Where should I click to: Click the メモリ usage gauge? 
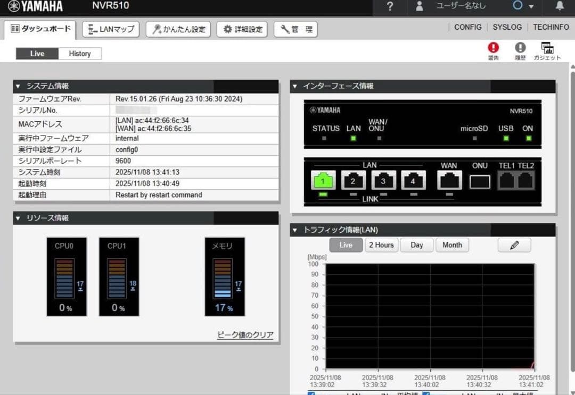click(x=225, y=276)
